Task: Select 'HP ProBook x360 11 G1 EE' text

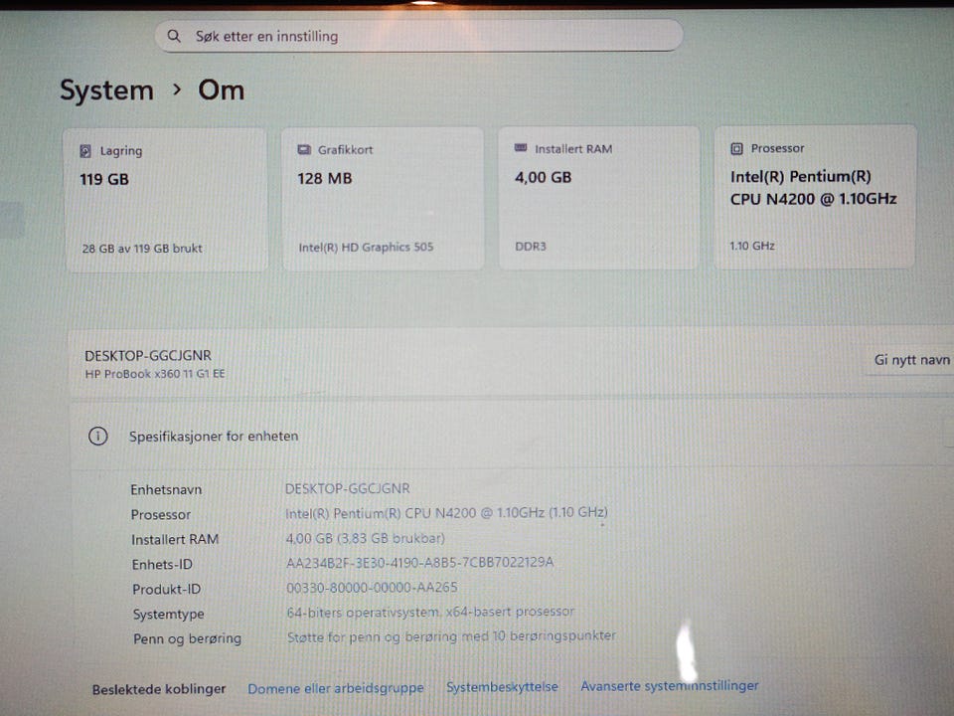Action: pos(155,374)
